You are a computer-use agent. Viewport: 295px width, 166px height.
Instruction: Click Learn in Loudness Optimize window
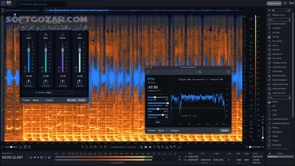(x=158, y=122)
